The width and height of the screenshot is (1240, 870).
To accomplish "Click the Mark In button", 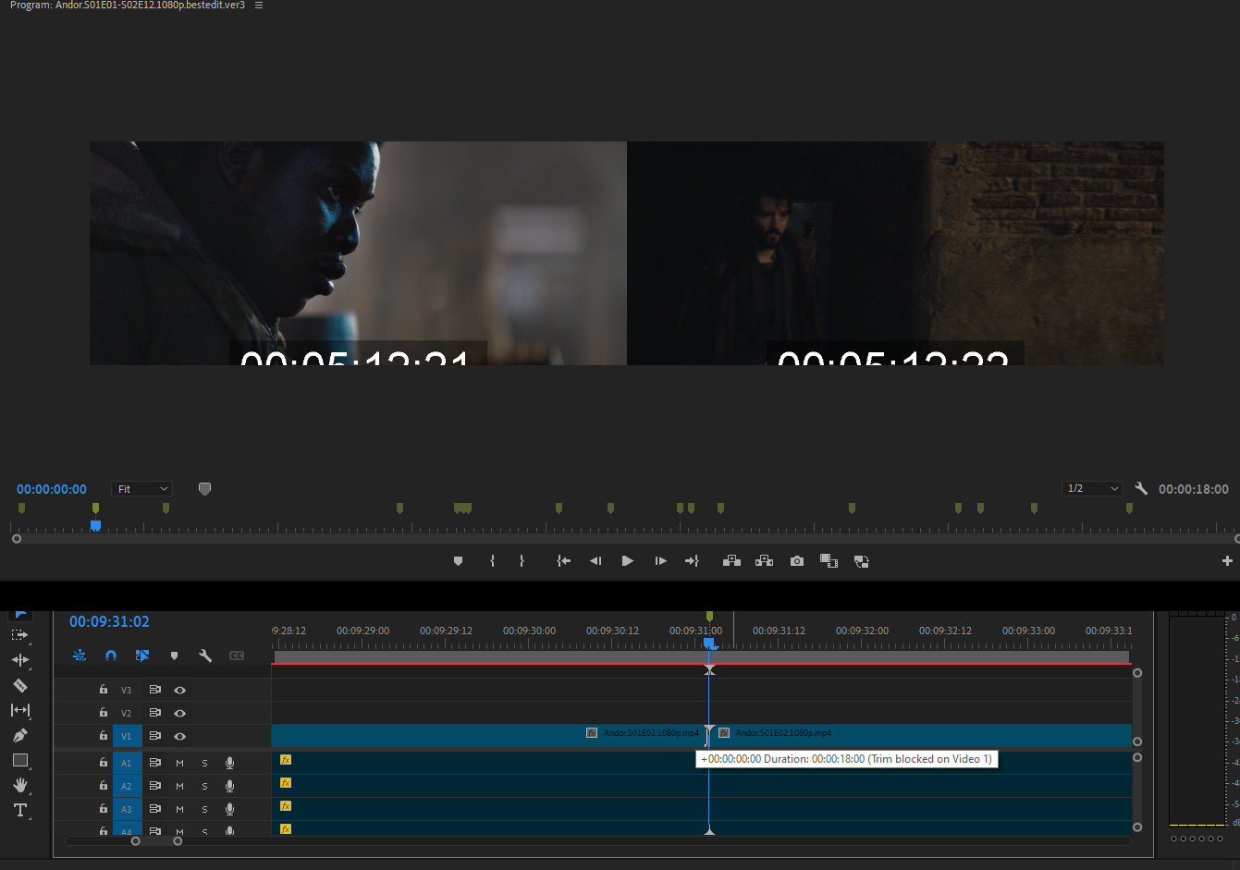I will 492,561.
